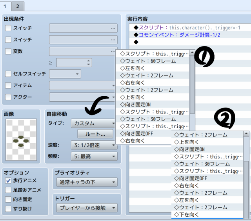Click the variable value stepper arrows
Viewport: 251px width, 221px height.
click(89, 63)
